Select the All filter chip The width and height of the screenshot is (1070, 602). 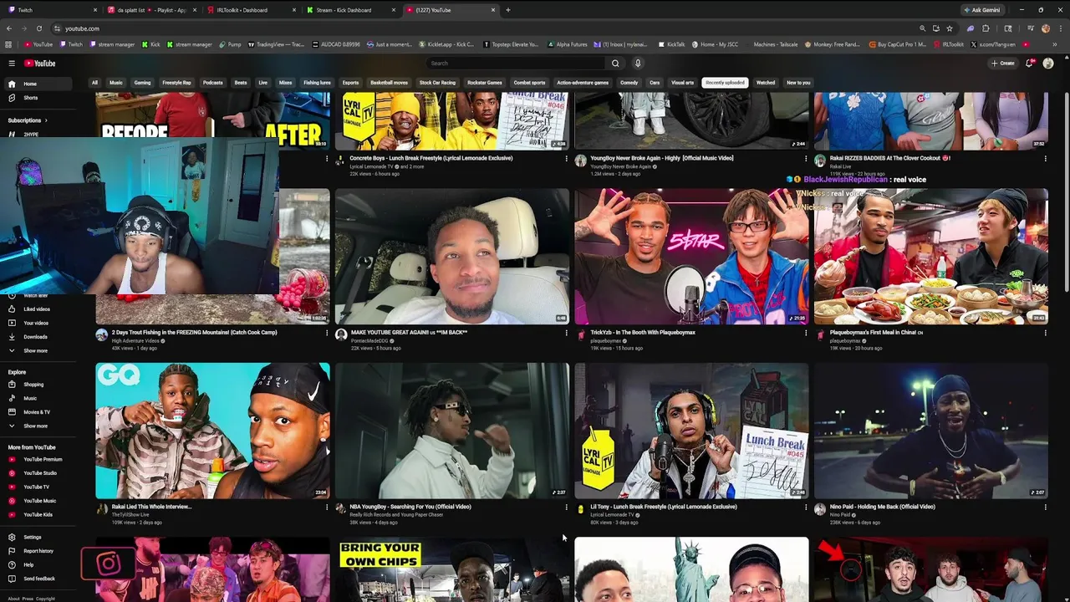94,83
